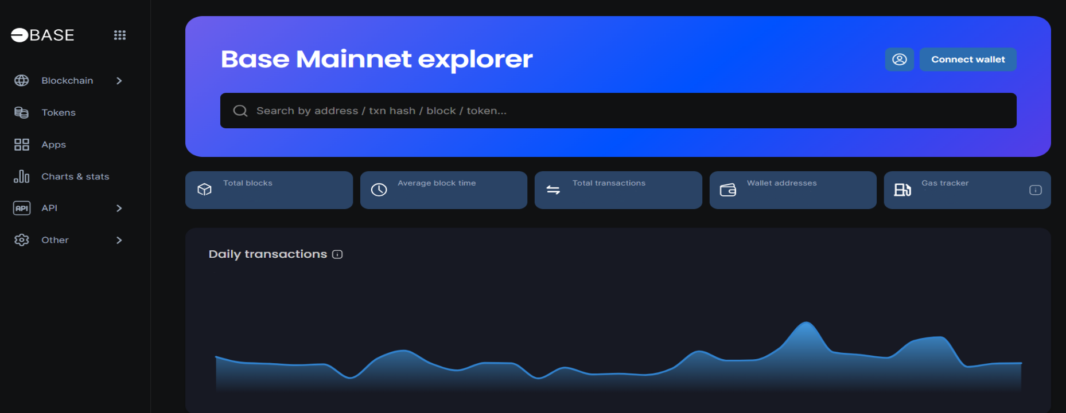The width and height of the screenshot is (1066, 413).
Task: Show Daily transactions info icon
Action: coord(337,254)
